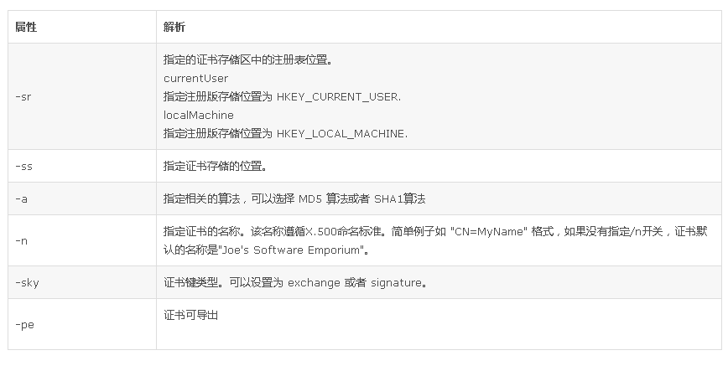Click the SHA1算法 text
The image size is (728, 371).
tap(399, 199)
